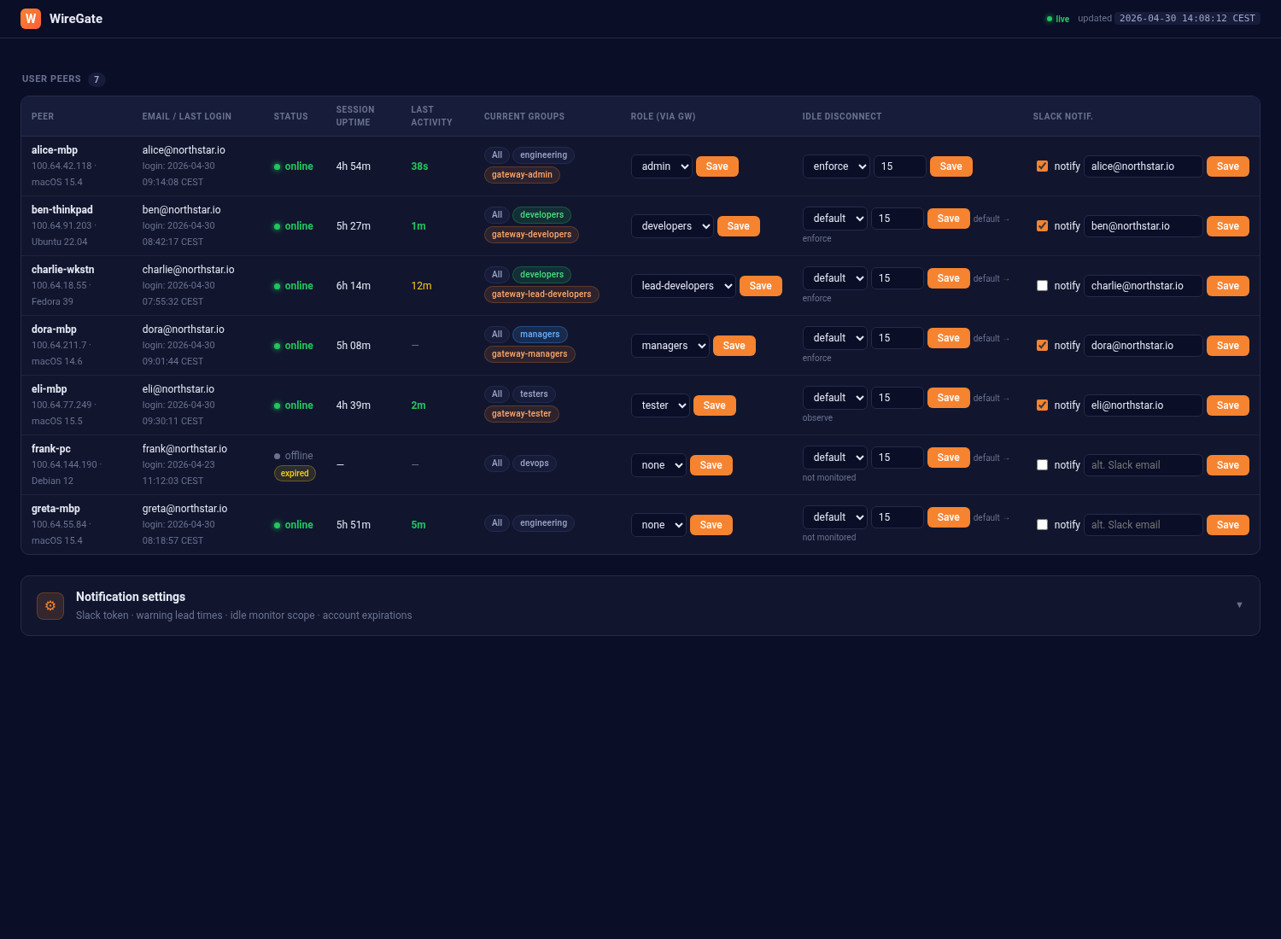Open the enforce idle disconnect dropdown
Viewport: 1281px width, 939px height.
tap(835, 166)
